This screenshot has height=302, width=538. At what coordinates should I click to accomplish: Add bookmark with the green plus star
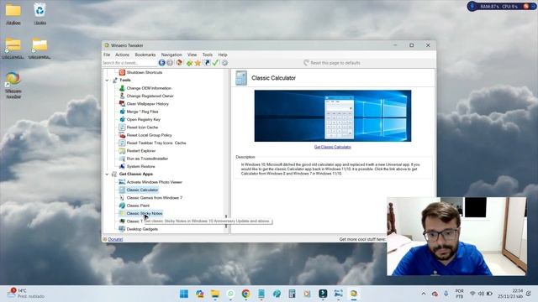click(189, 63)
